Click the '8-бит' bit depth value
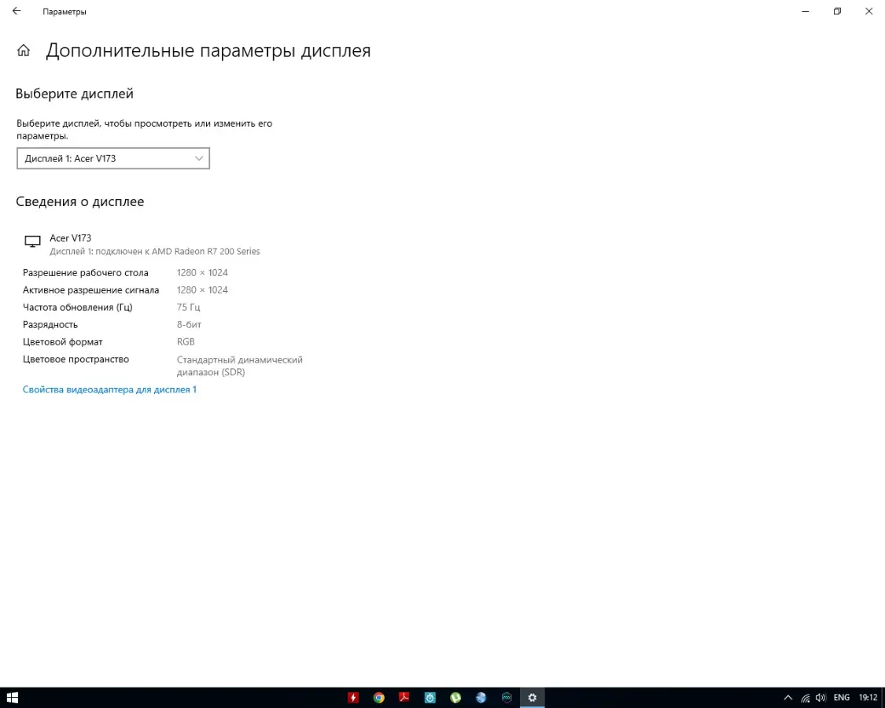The height and width of the screenshot is (708, 885). pos(189,325)
